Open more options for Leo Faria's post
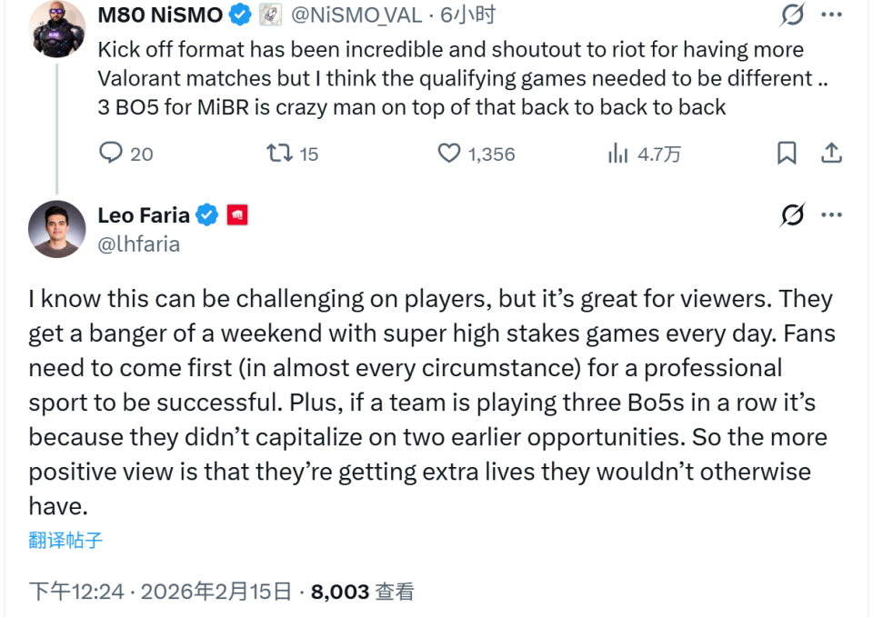 coord(831,215)
